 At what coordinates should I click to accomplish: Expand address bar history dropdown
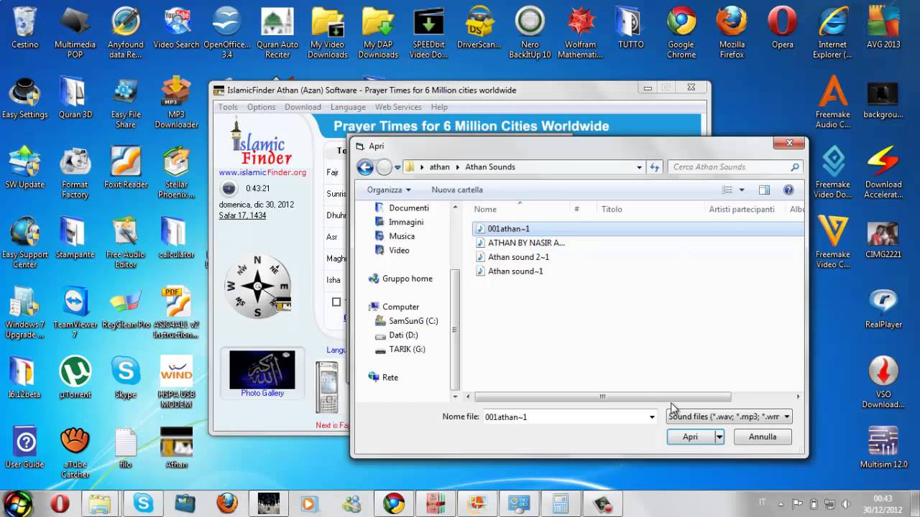[639, 167]
